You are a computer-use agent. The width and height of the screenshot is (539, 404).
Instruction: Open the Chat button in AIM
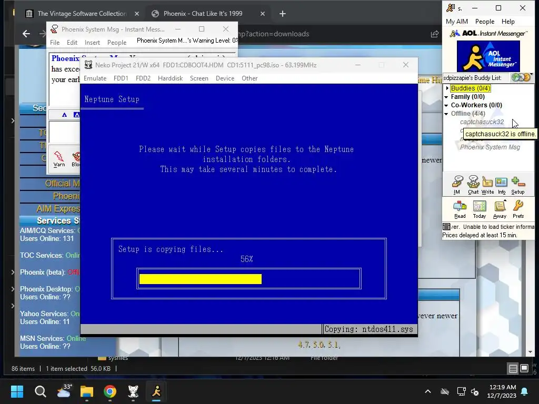click(473, 185)
